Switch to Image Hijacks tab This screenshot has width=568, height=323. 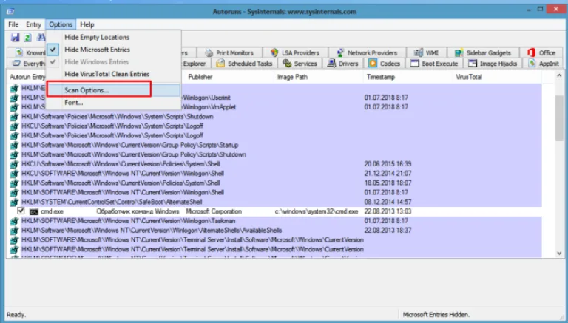[x=493, y=64]
